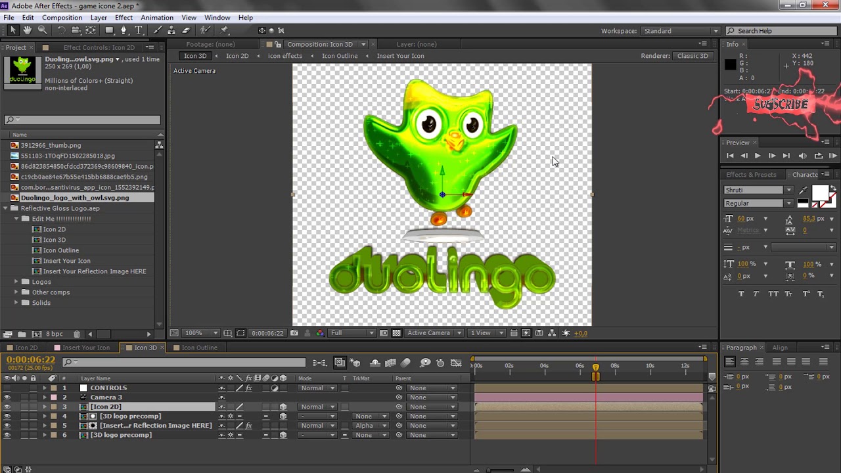Open the Full resolution dropdown
Viewport: 841px width, 473px height.
click(x=352, y=333)
